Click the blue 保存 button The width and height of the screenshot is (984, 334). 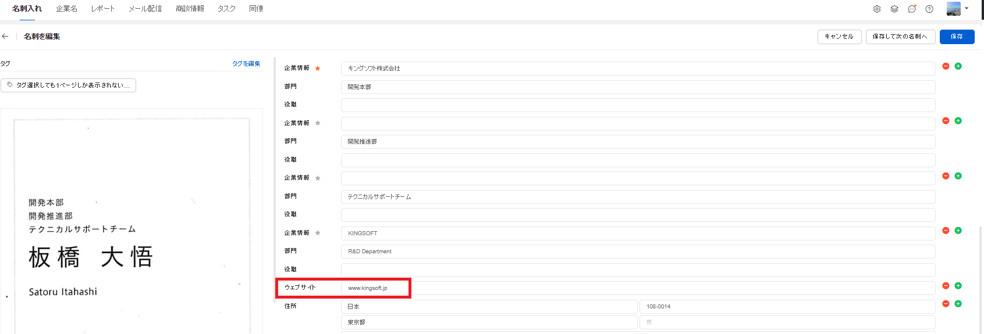tap(957, 37)
